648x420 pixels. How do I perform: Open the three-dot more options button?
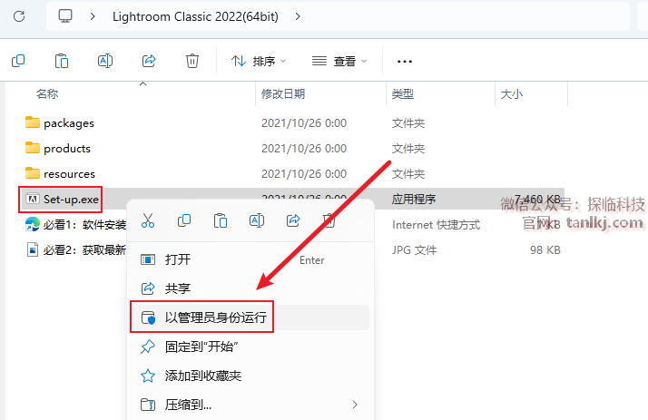point(404,61)
